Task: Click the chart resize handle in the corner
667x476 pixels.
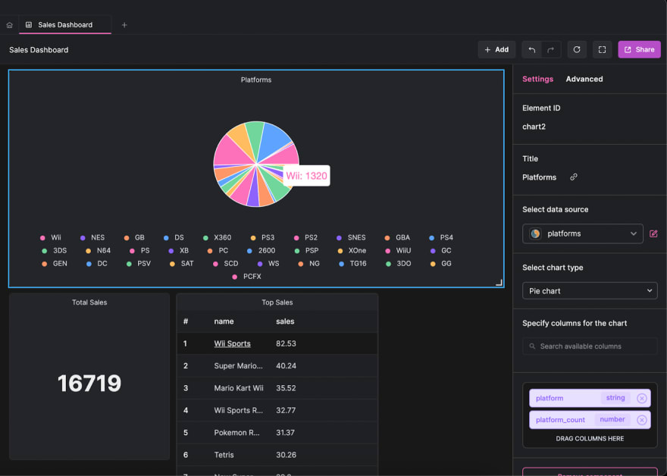Action: (499, 283)
